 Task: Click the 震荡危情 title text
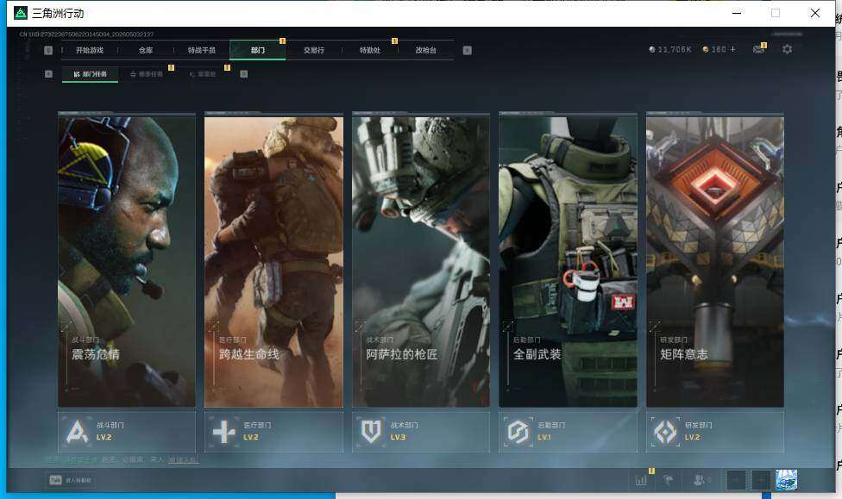click(96, 354)
